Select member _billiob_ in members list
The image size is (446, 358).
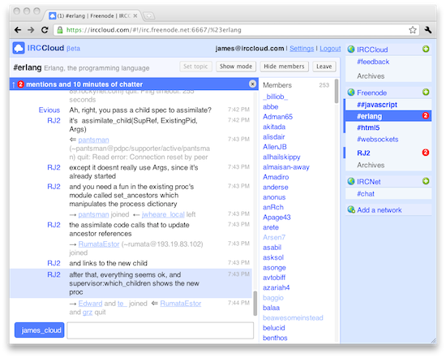[276, 97]
